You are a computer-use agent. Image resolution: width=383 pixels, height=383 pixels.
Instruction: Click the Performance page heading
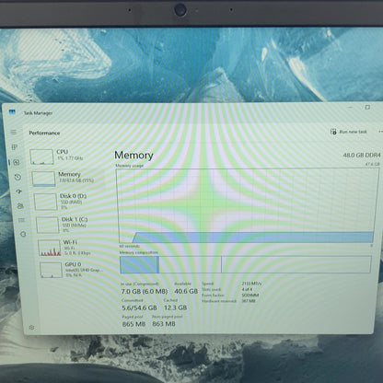(44, 133)
